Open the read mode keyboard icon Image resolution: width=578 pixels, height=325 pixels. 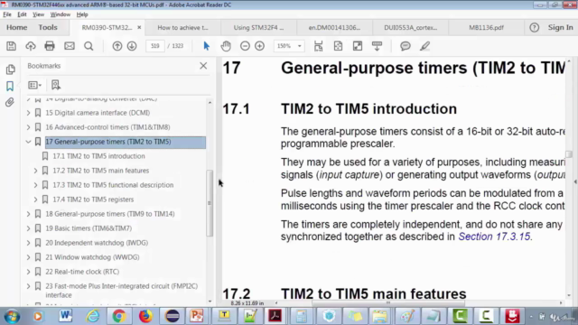(377, 46)
